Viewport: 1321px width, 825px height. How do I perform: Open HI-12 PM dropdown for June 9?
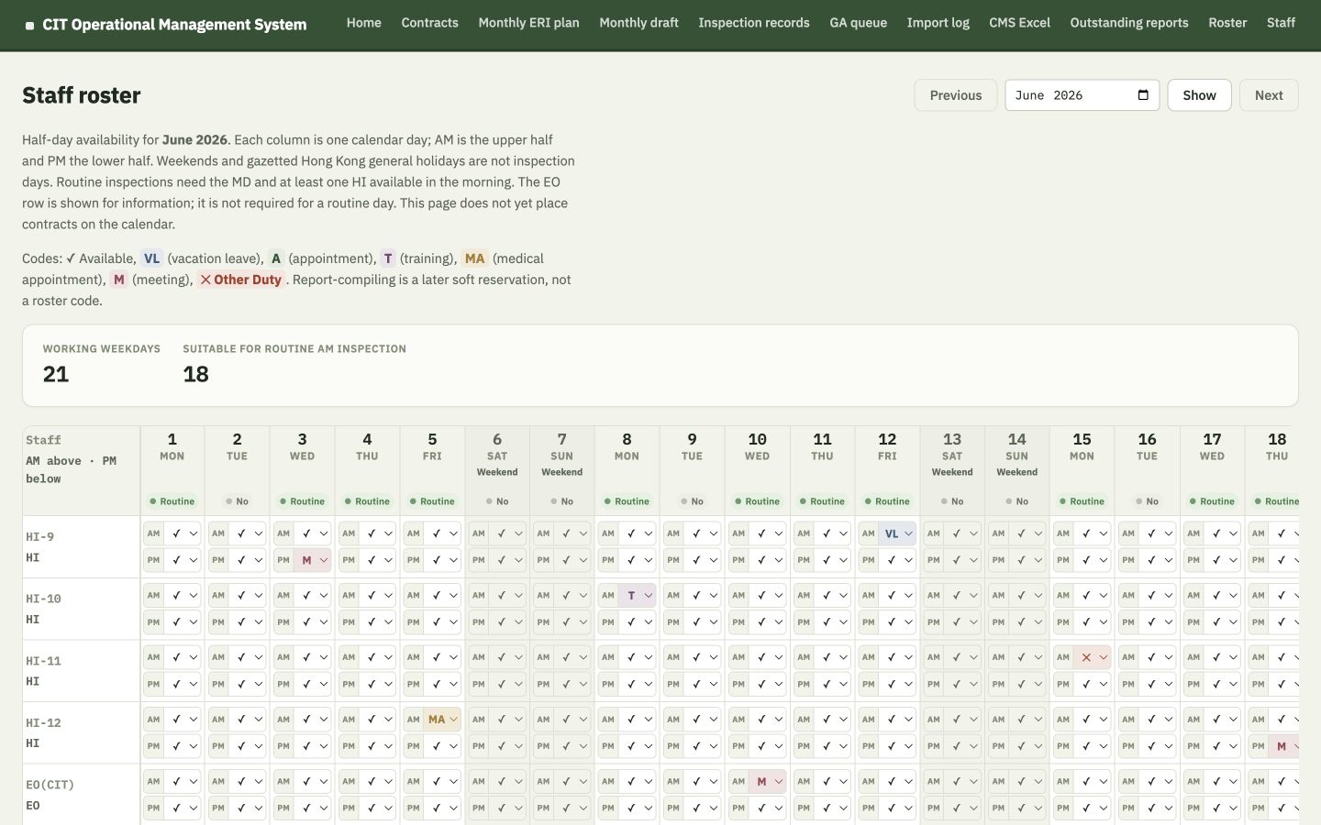tap(703, 746)
